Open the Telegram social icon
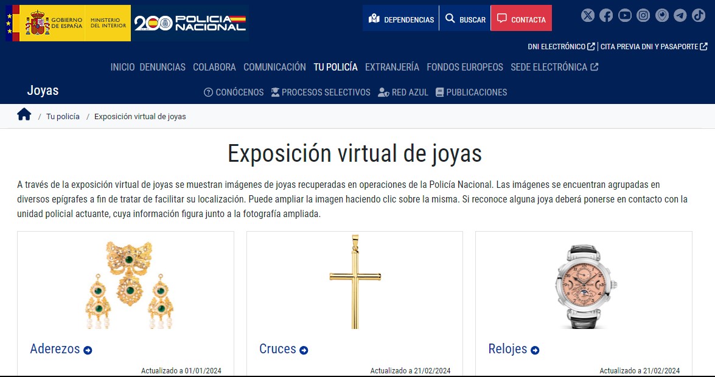This screenshot has width=715, height=377. [680, 16]
